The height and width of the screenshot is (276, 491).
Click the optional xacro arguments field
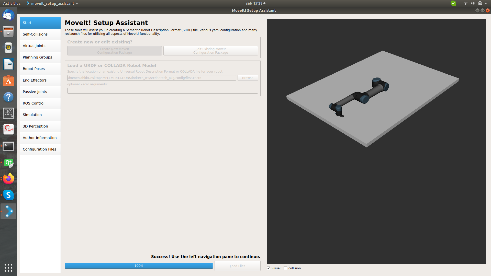click(163, 90)
